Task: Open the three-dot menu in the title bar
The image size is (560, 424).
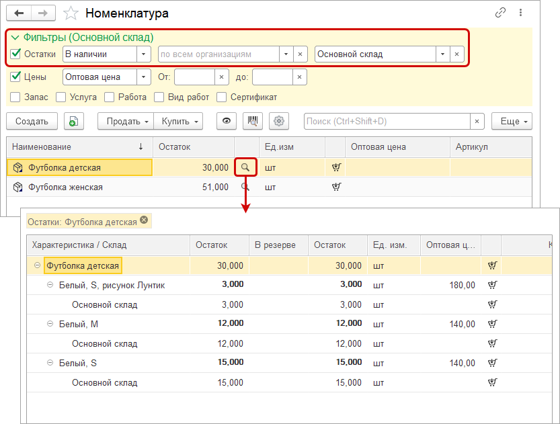Action: pyautogui.click(x=520, y=13)
